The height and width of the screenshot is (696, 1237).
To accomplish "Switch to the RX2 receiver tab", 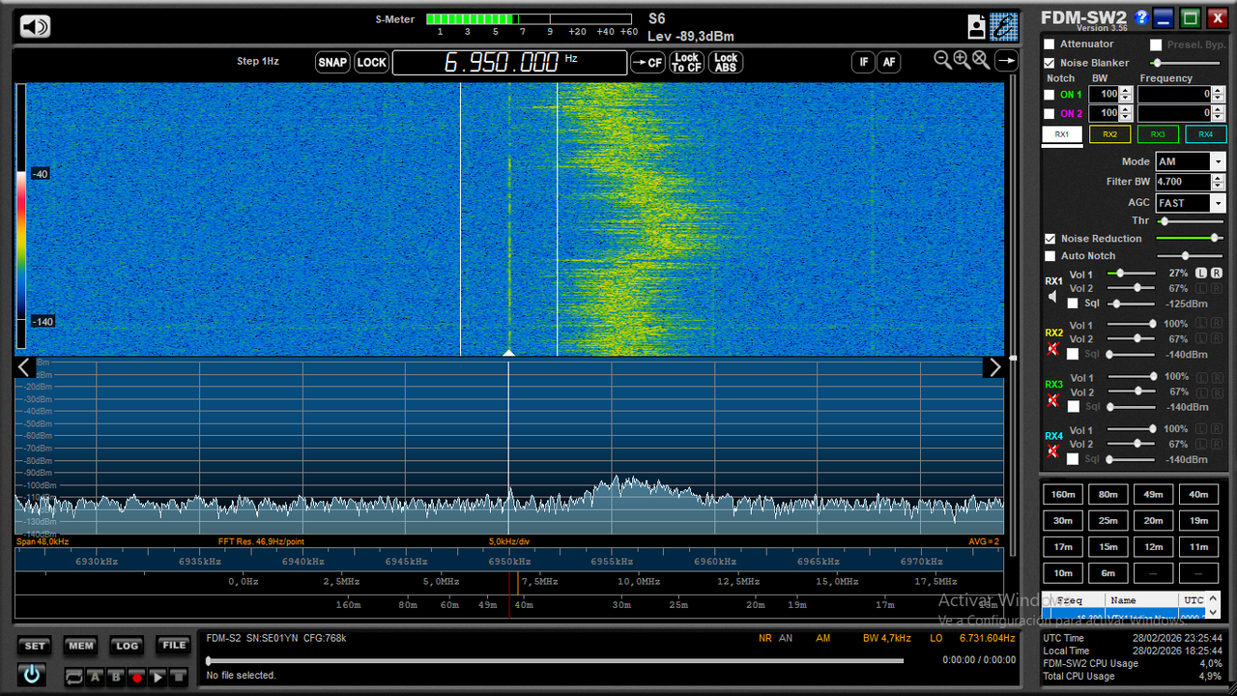I will [1109, 134].
